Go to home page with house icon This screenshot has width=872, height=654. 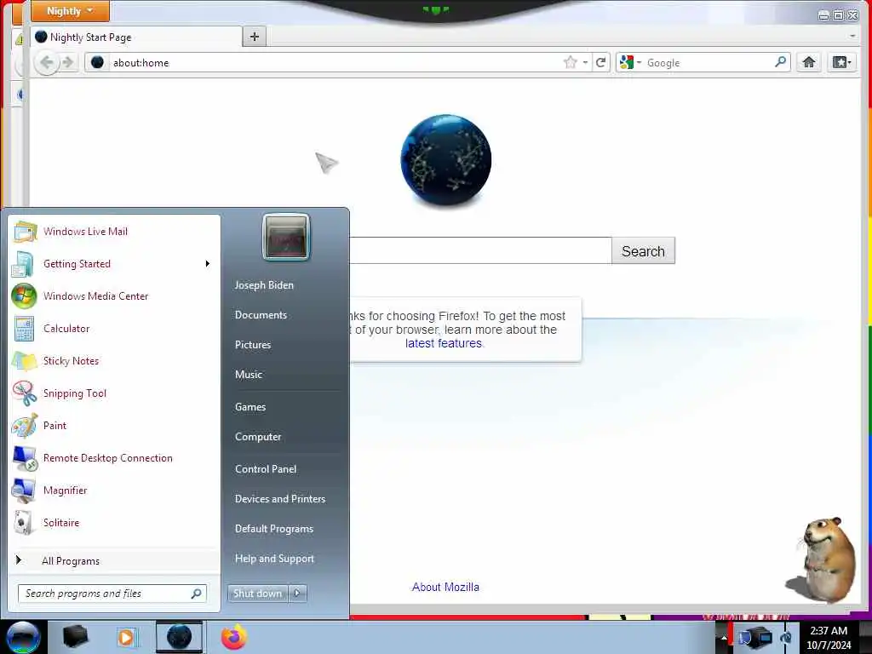(x=809, y=62)
